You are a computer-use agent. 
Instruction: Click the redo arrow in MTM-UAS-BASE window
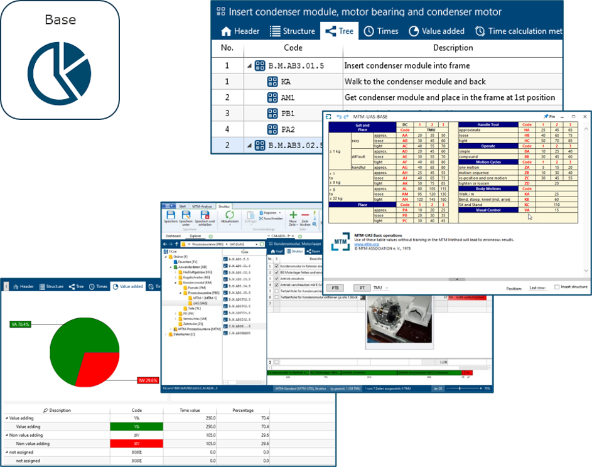[346, 117]
